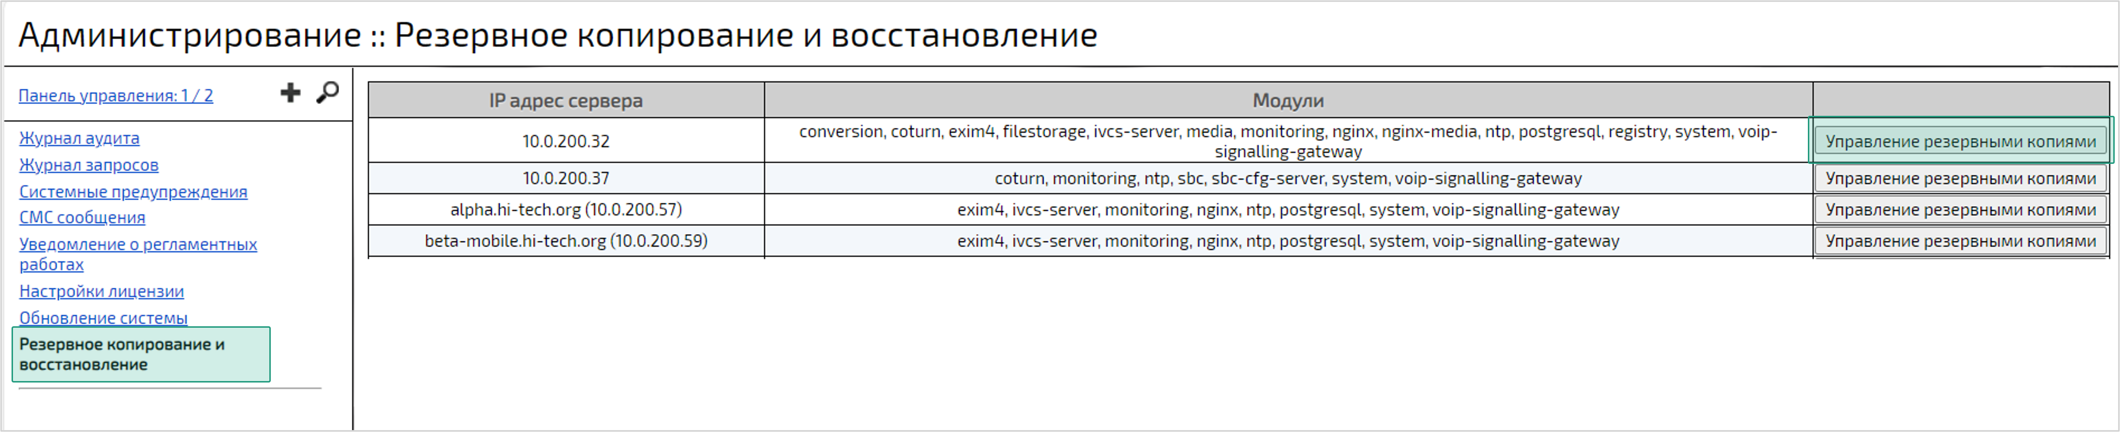Open the Панель управления: 1 / 2 link
The image size is (2120, 432).
(116, 96)
